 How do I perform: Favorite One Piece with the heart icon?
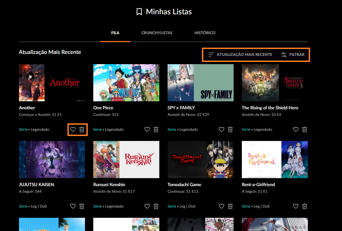click(x=147, y=129)
